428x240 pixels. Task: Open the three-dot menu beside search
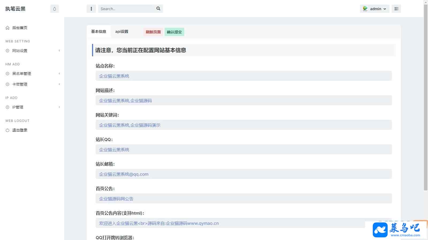pos(91,9)
